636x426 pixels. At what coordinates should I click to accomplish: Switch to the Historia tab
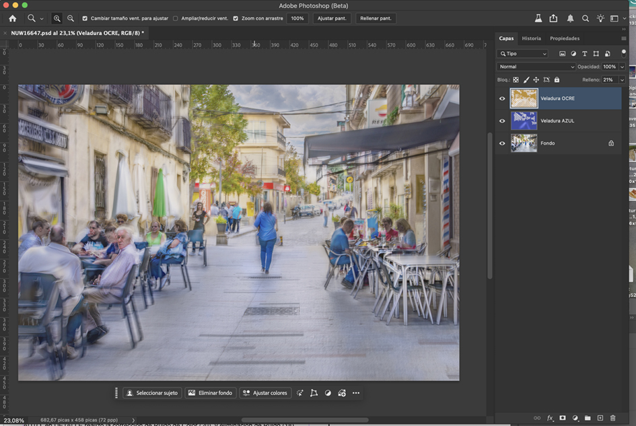(531, 38)
